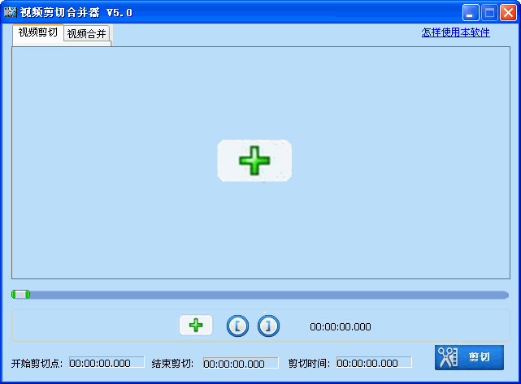Click the green timeline slider handle

[x=20, y=295]
